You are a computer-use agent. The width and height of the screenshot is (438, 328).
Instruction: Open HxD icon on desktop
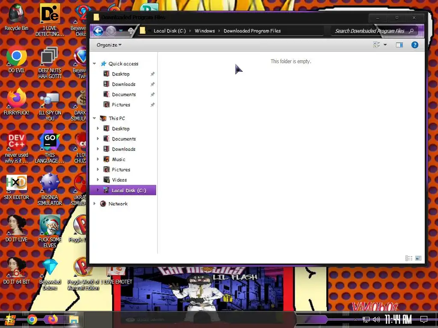pos(17,187)
